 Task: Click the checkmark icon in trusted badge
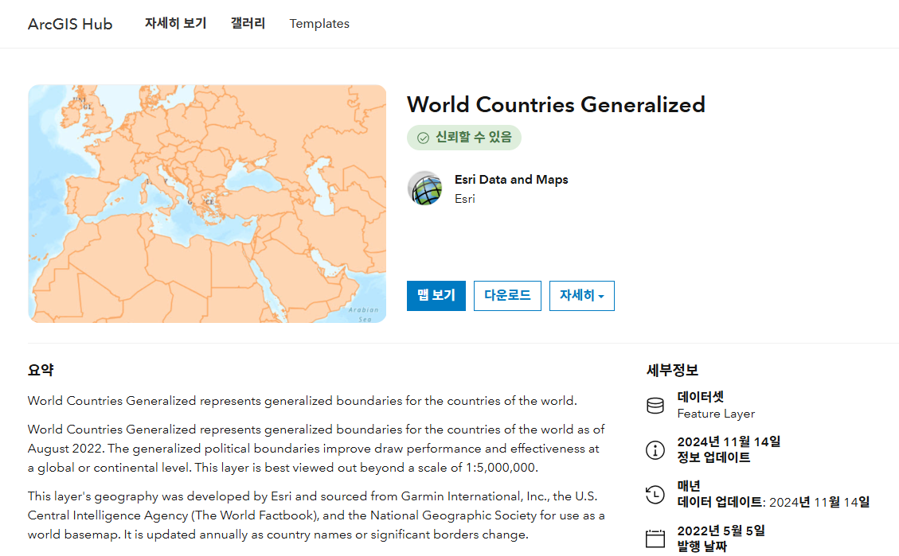click(423, 138)
